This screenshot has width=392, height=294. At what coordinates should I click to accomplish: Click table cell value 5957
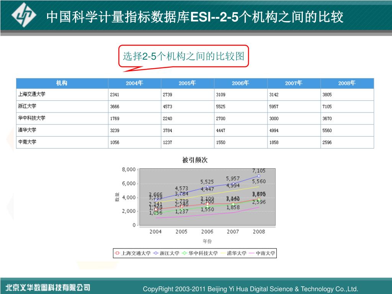point(274,107)
